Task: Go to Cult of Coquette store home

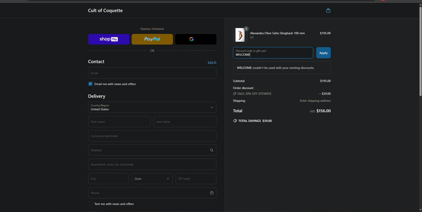Action: [105, 10]
